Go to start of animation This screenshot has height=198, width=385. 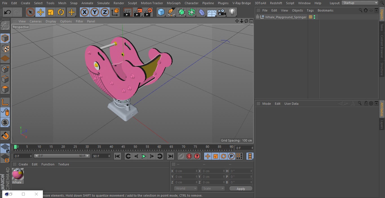pyautogui.click(x=118, y=156)
